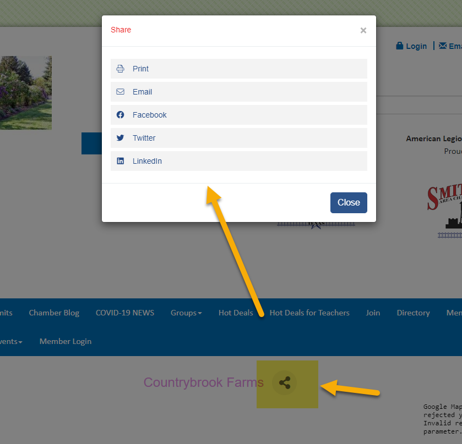Share via the Facebook option
Screen dimensions: 462x444
tap(239, 115)
